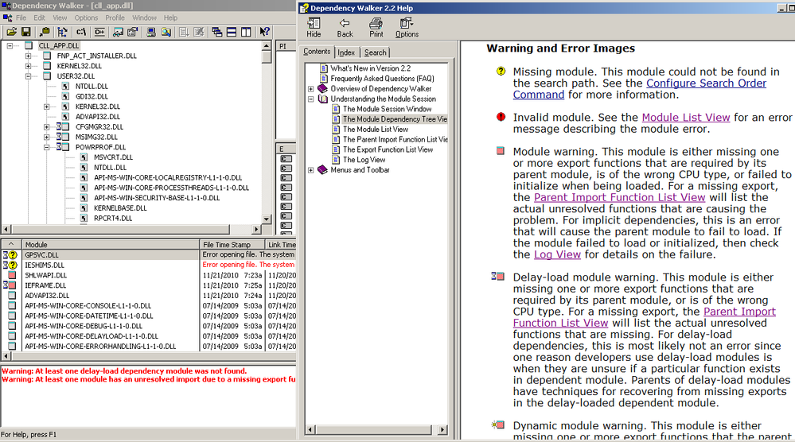Expand the MSIMG32.DLL node

(x=47, y=137)
